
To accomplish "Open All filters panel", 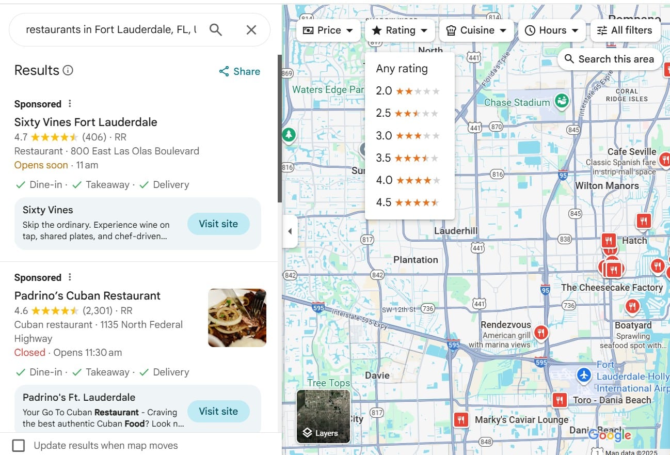I will pos(625,30).
